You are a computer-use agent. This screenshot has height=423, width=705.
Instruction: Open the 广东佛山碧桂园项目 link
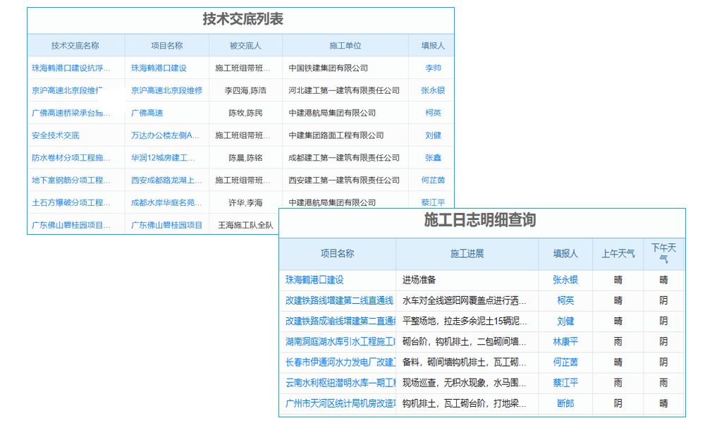pyautogui.click(x=166, y=225)
